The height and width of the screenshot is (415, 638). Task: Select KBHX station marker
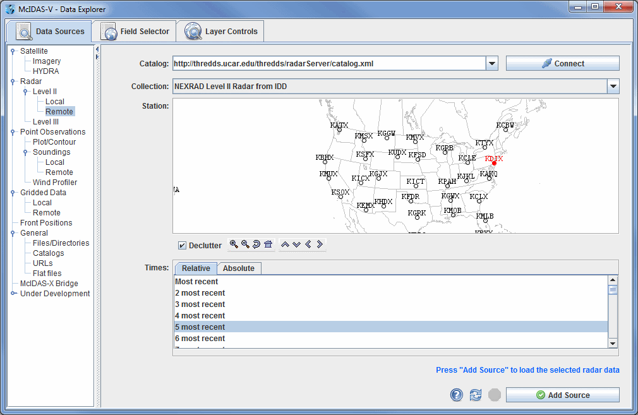pyautogui.click(x=325, y=162)
